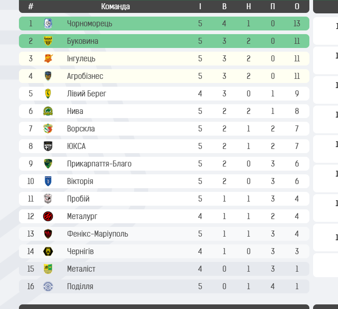Image resolution: width=338 pixels, height=309 pixels.
Task: Open the Прикарпаття-Благо team link
Action: [99, 164]
